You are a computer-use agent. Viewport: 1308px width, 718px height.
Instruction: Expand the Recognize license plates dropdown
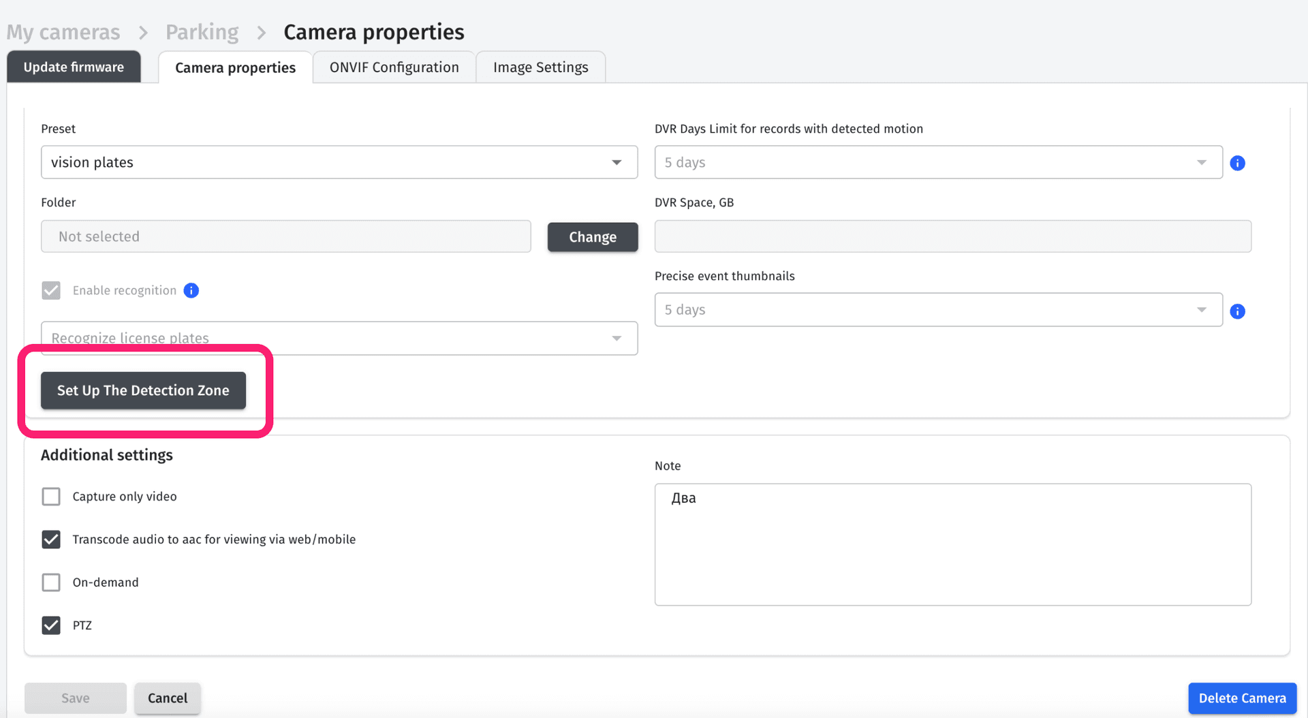[339, 338]
